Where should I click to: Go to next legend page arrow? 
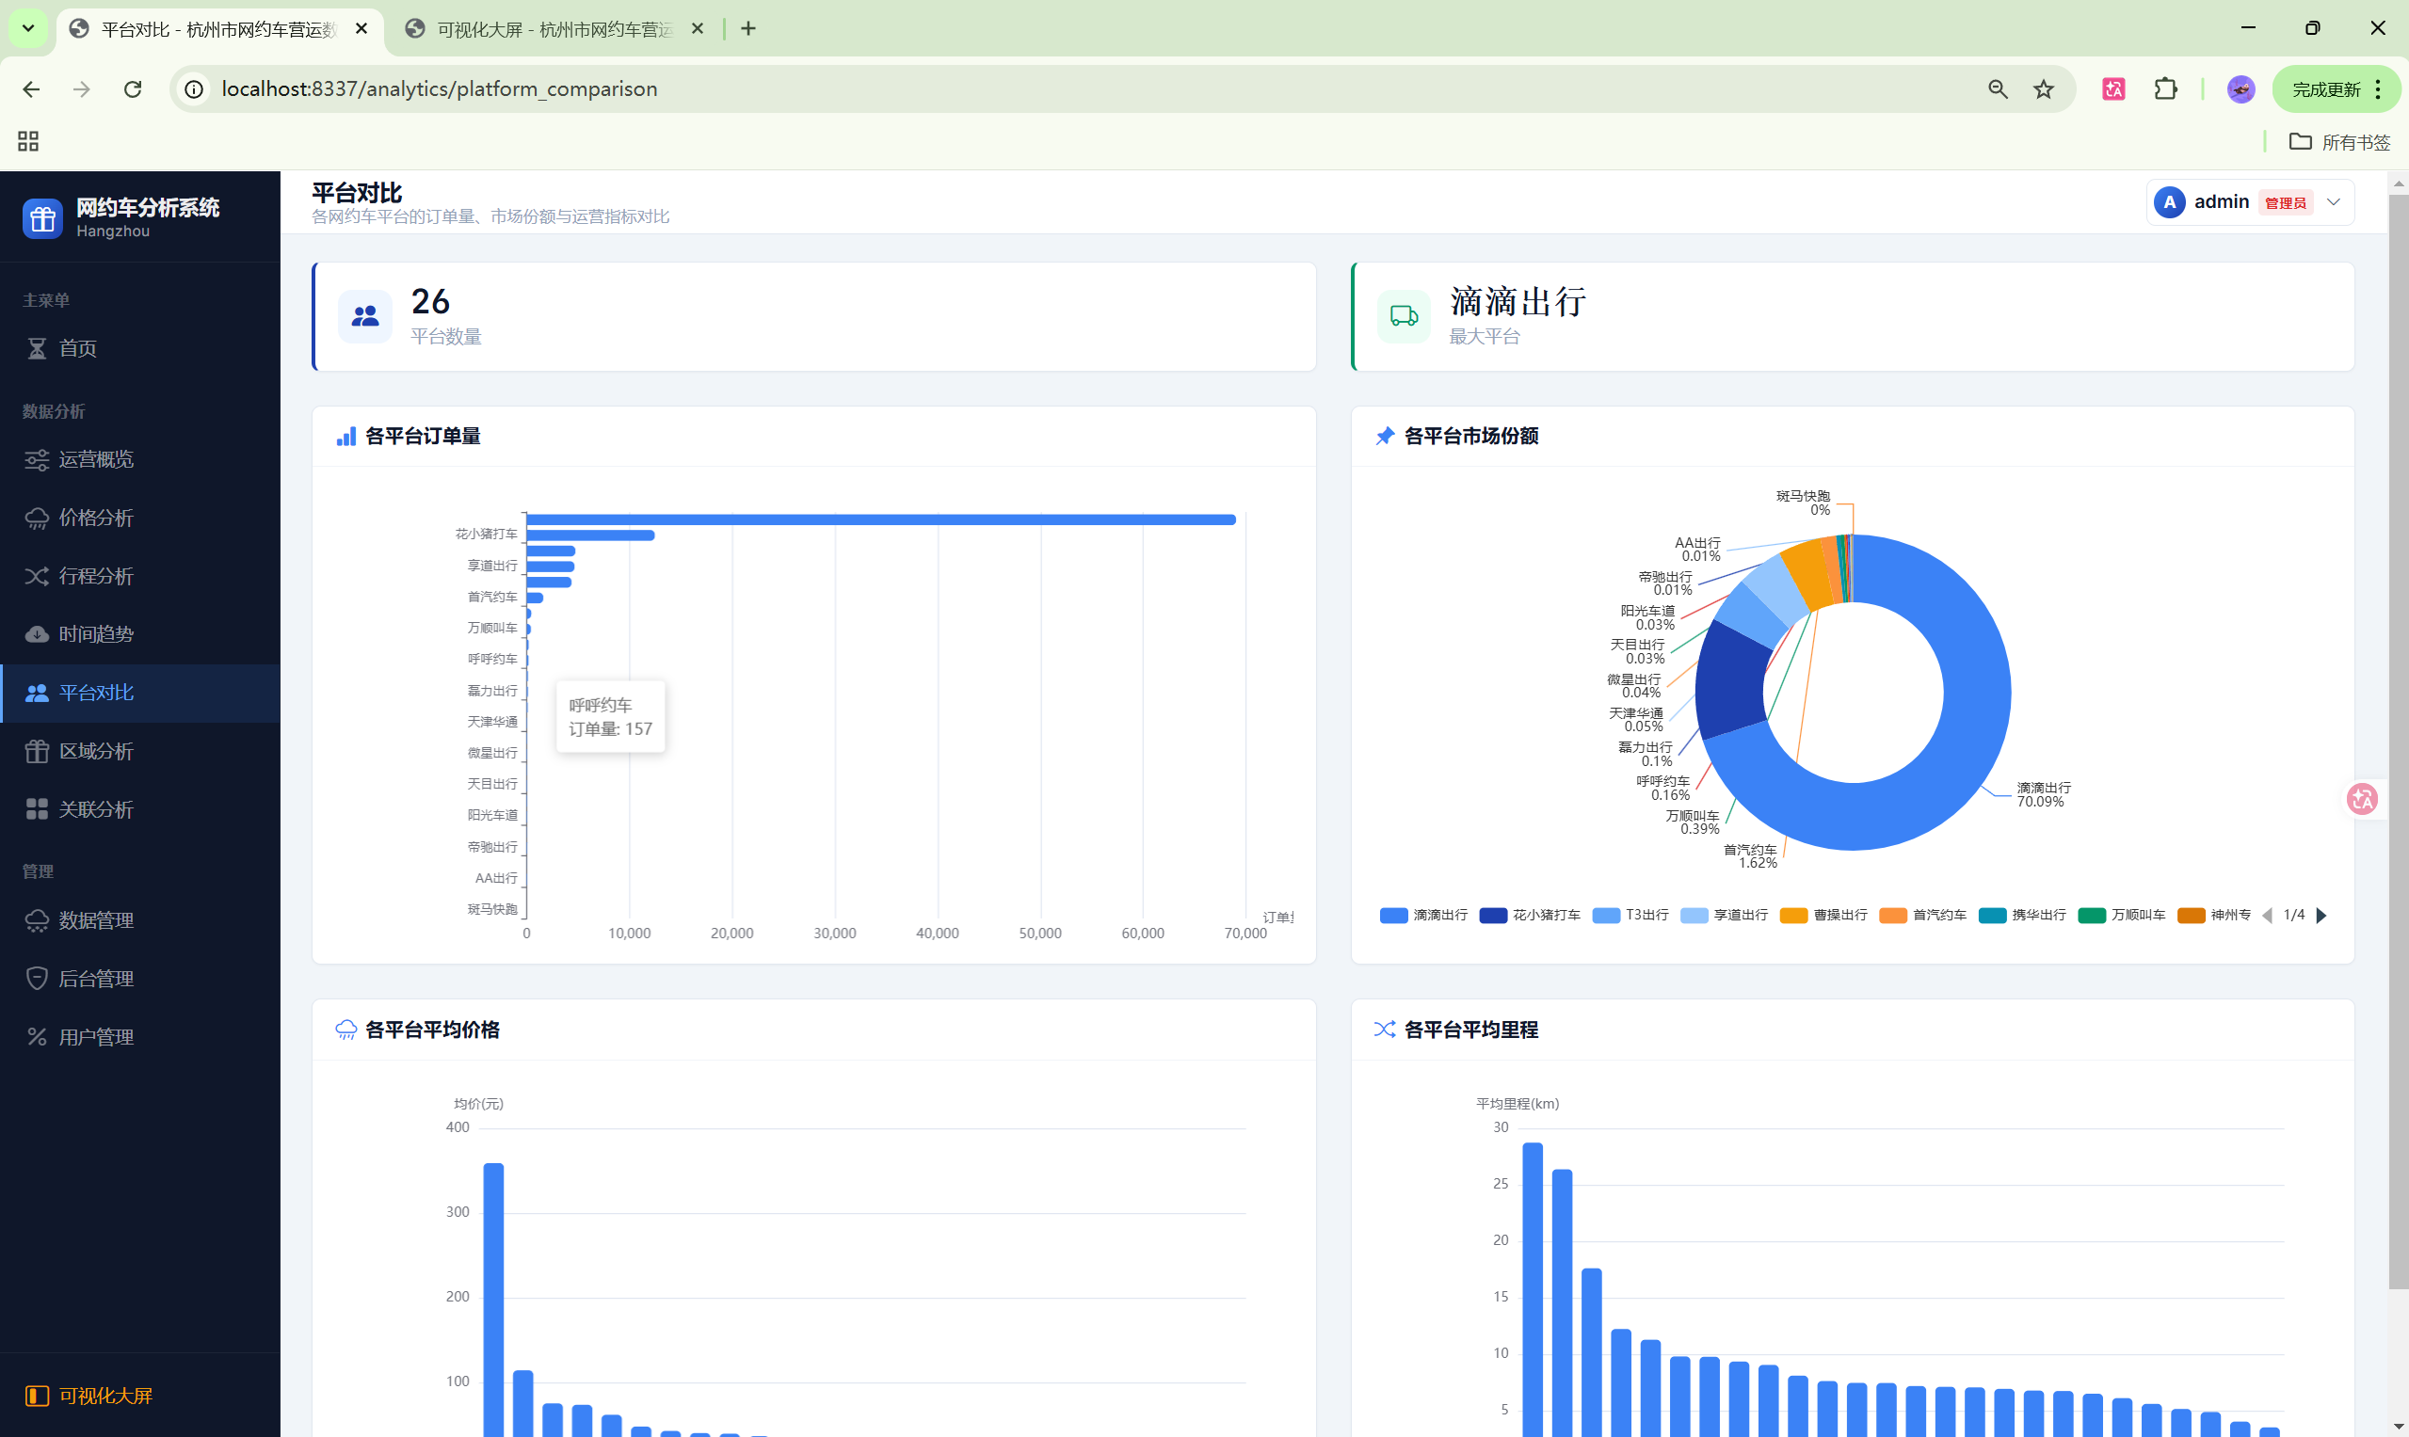pyautogui.click(x=2321, y=915)
